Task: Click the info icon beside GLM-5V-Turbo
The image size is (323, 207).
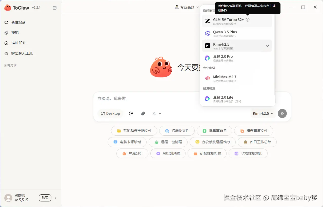Action: click(248, 20)
